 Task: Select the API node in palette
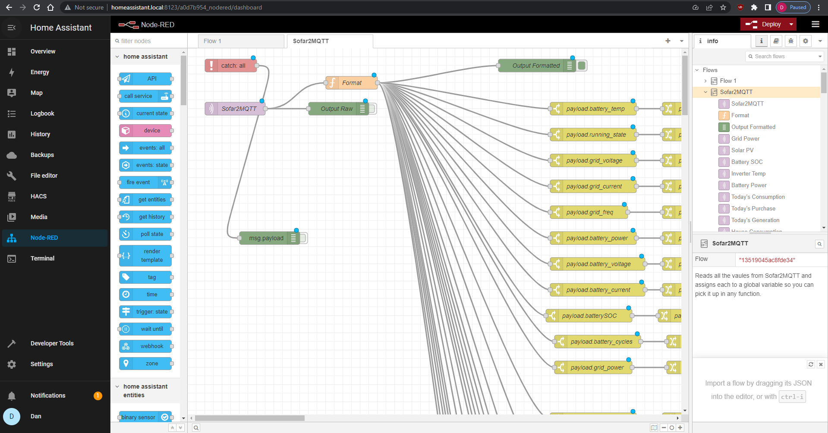pyautogui.click(x=146, y=78)
